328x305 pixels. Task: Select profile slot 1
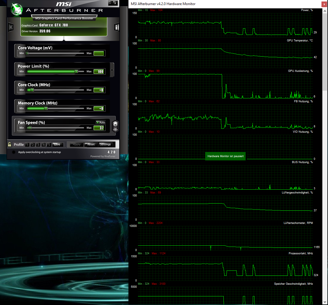click(27, 145)
